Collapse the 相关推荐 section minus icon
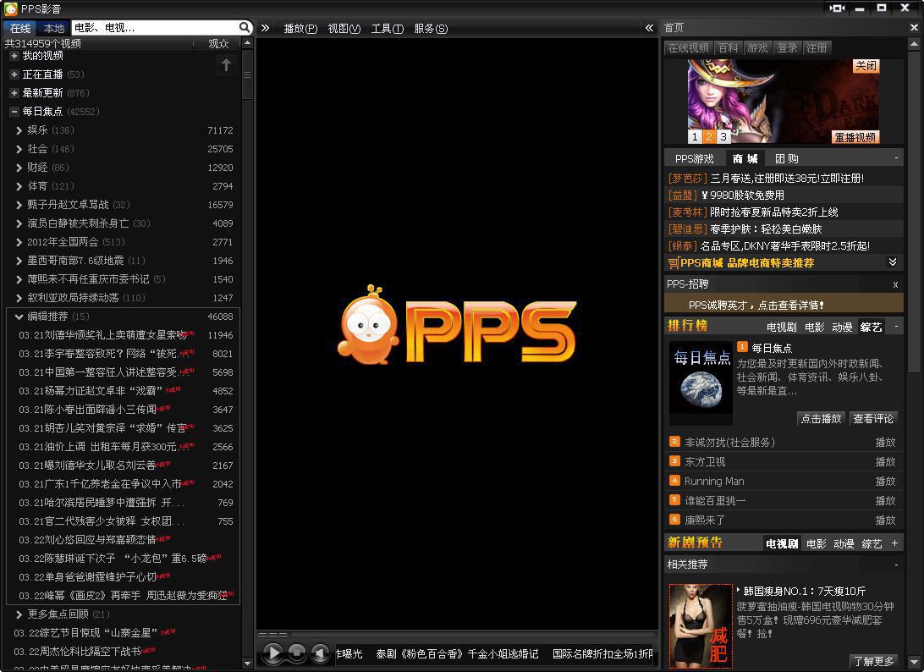 896,565
